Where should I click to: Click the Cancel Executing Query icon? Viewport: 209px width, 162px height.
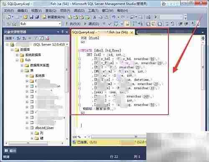click(x=104, y=24)
